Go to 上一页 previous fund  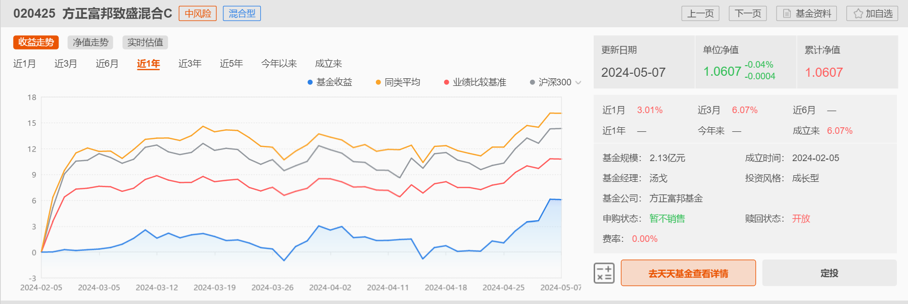point(700,14)
